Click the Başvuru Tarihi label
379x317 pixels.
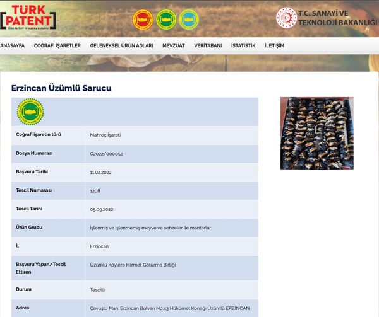pos(32,171)
